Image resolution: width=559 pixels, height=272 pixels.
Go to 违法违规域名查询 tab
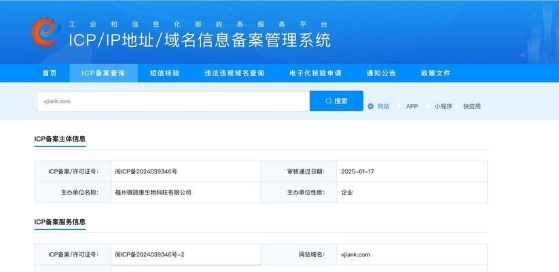[234, 73]
